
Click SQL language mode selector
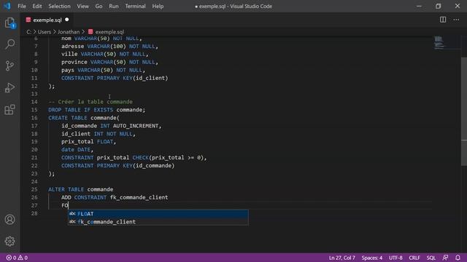[431, 258]
